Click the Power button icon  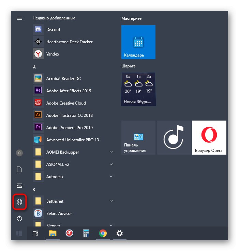(19, 218)
